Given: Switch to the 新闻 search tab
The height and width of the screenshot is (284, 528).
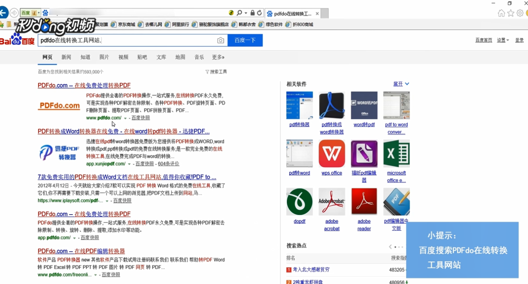Looking at the screenshot, I should [x=66, y=57].
